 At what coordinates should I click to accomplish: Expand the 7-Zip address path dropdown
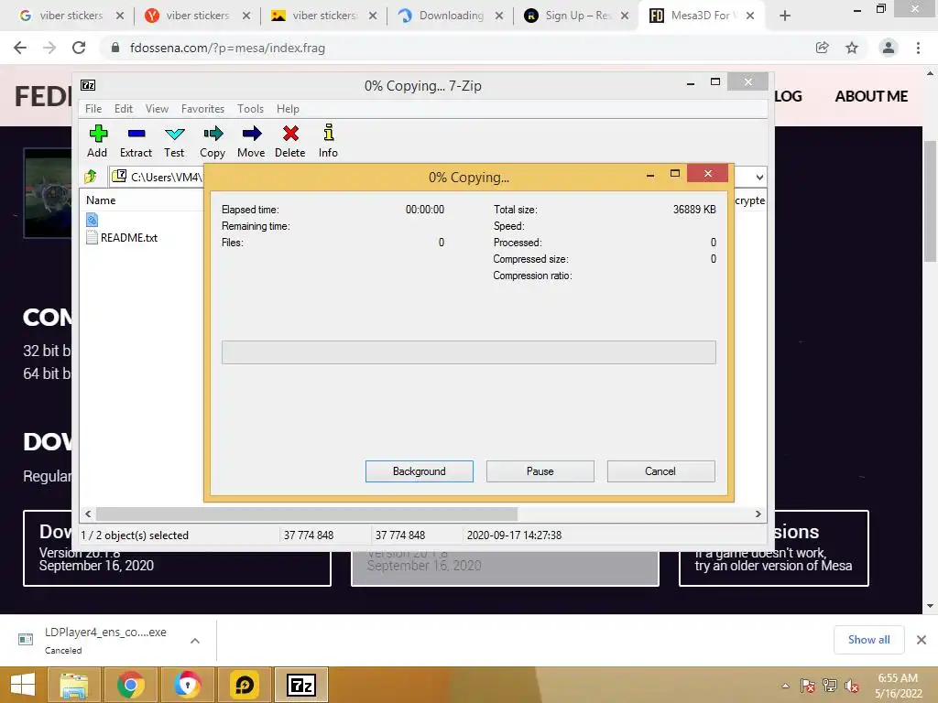[759, 177]
